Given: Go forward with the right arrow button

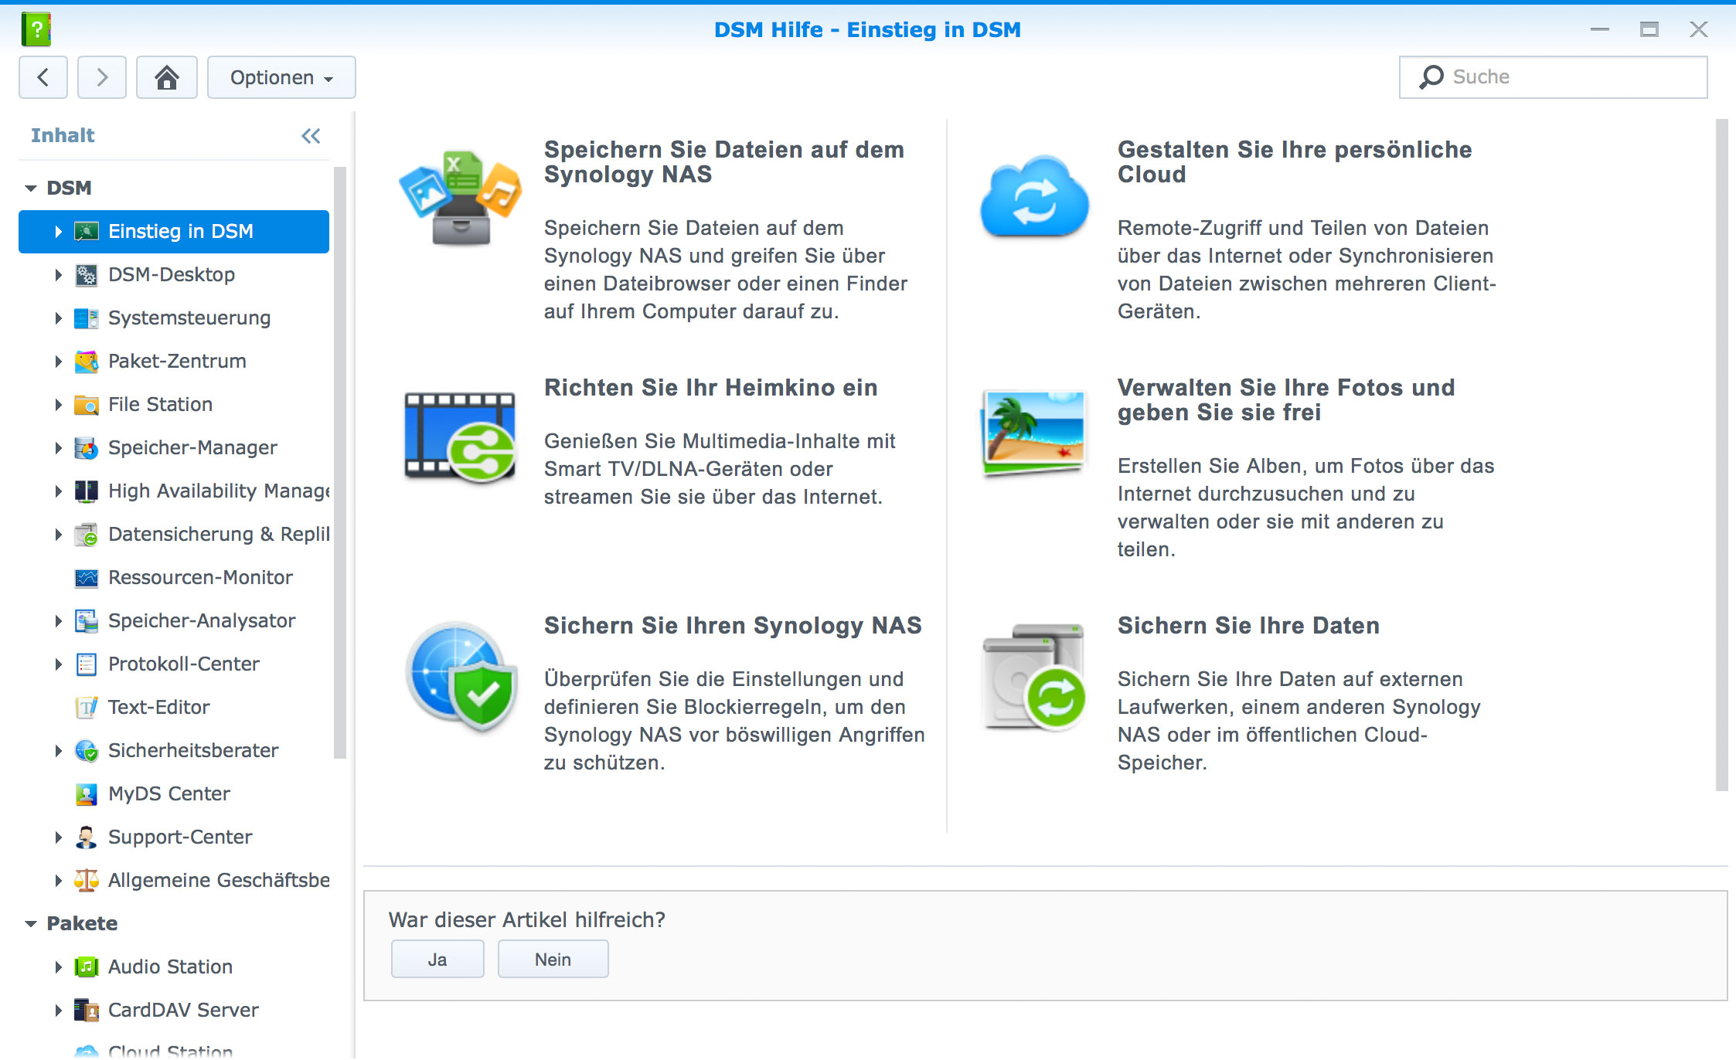Looking at the screenshot, I should click(102, 77).
